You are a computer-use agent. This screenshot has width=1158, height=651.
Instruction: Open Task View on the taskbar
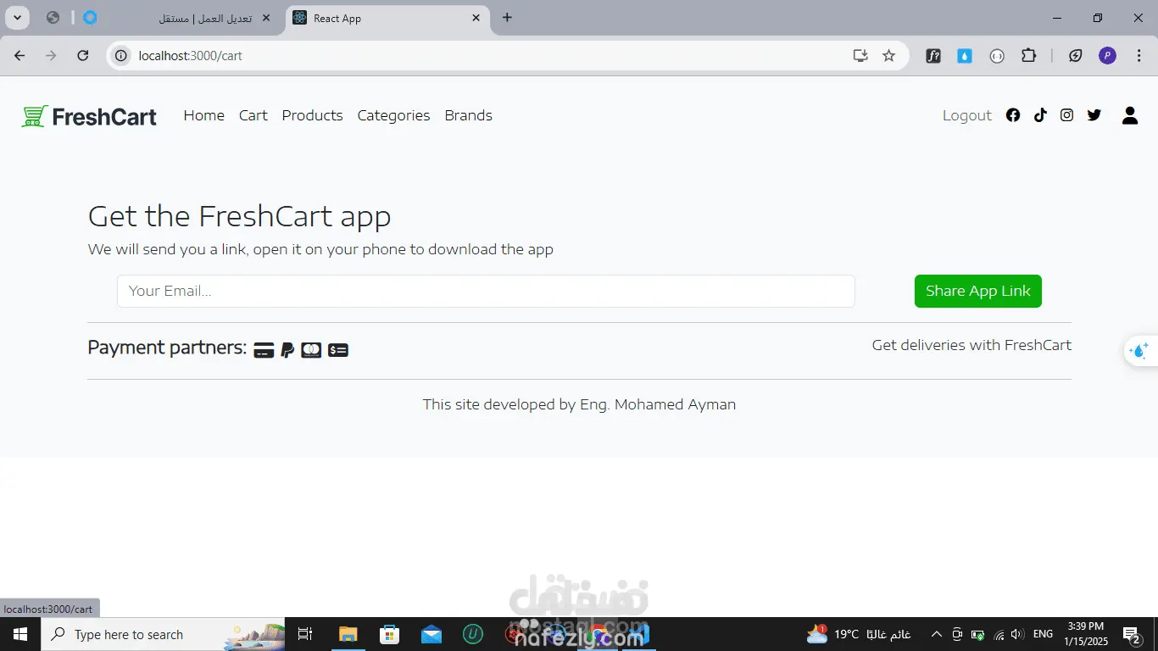[x=306, y=634]
